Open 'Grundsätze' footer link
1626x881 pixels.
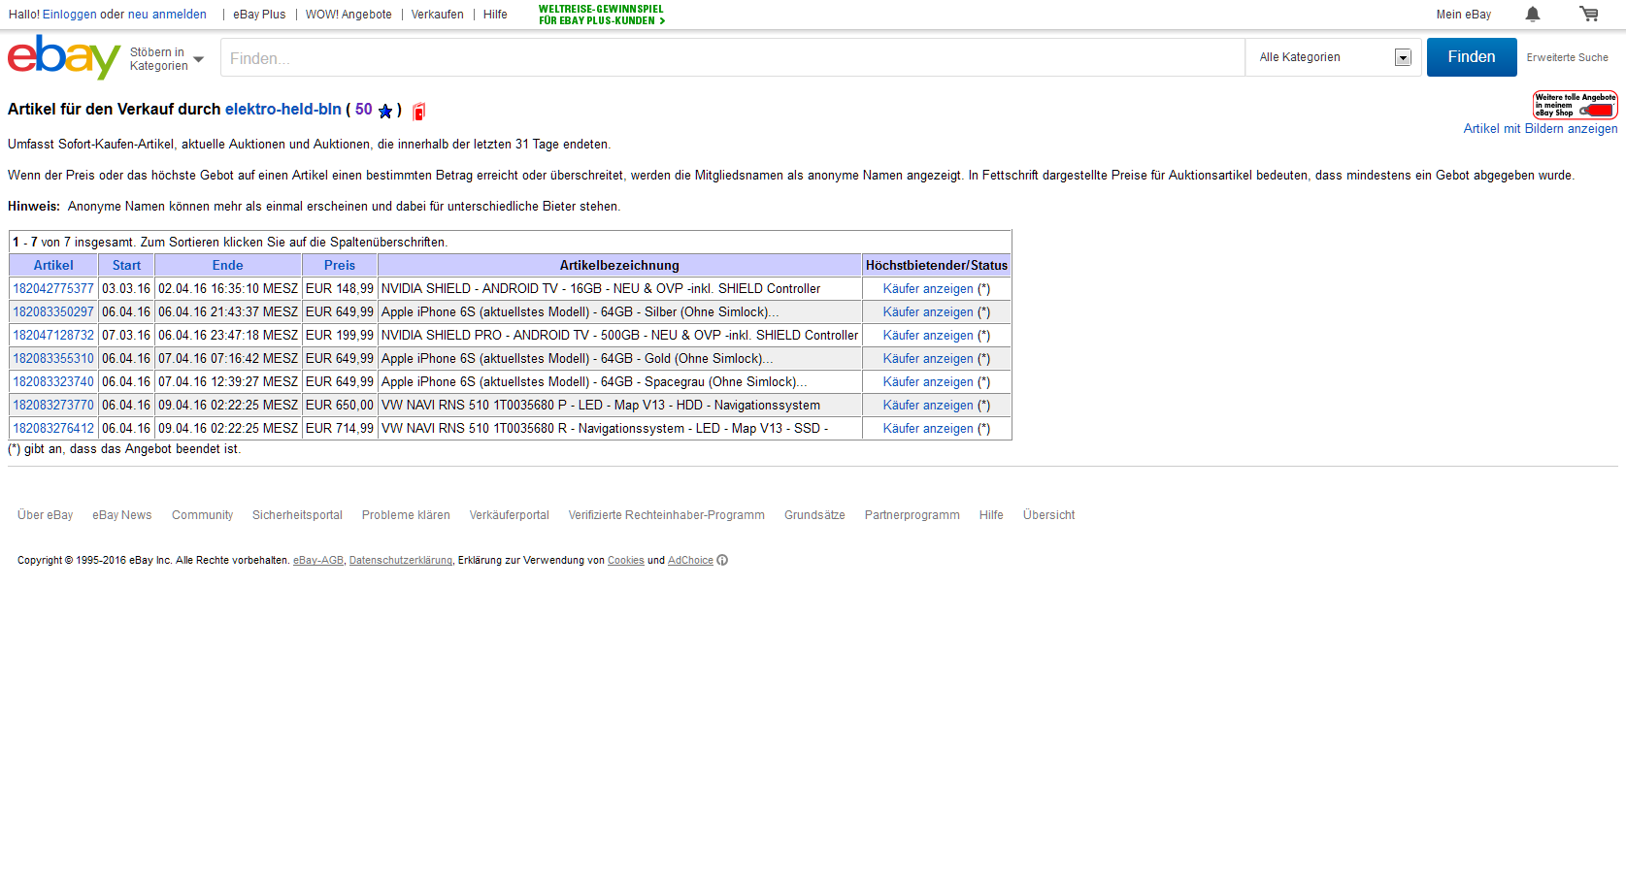(814, 515)
